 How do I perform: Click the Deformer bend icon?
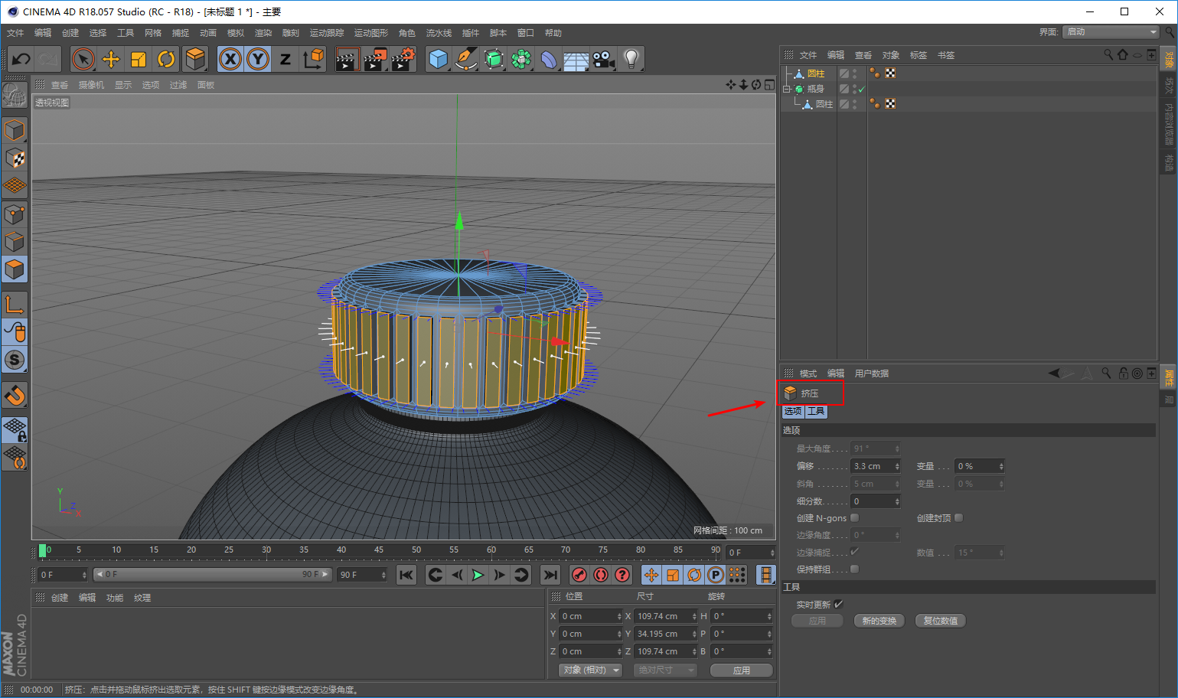(549, 59)
